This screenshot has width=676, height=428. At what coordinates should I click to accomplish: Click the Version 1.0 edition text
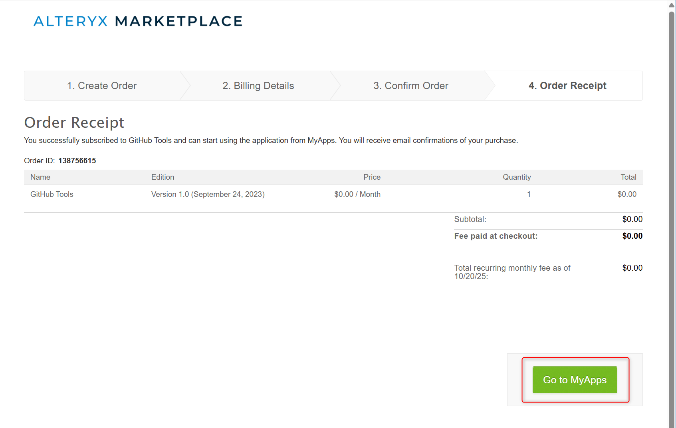pyautogui.click(x=208, y=194)
